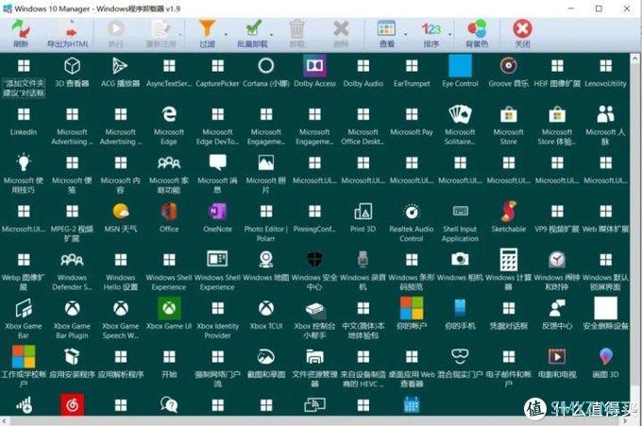
Task: Click the vertical scrollbar up arrow
Action: 635,59
